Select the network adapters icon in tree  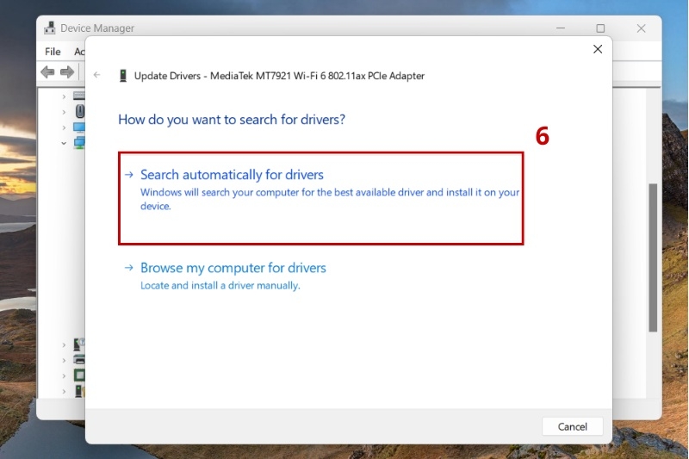pyautogui.click(x=79, y=143)
